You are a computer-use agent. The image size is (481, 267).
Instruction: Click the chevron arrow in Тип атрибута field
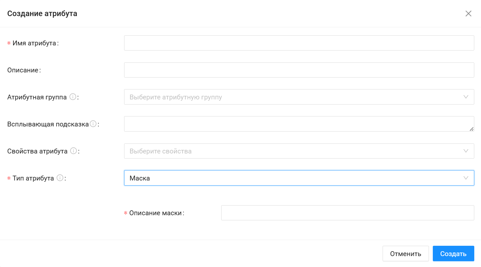(466, 178)
